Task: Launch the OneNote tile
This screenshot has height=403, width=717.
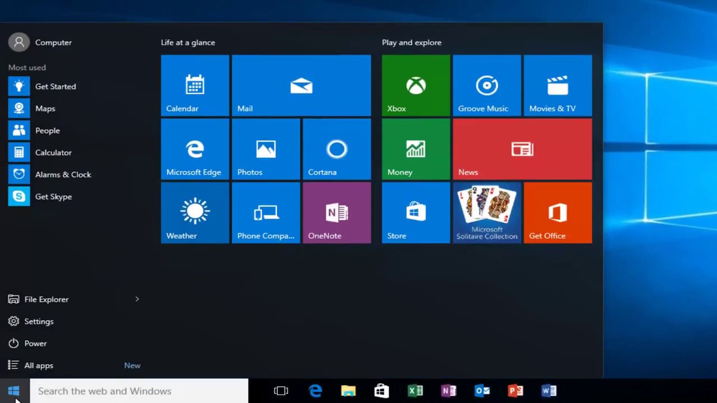Action: [x=337, y=213]
